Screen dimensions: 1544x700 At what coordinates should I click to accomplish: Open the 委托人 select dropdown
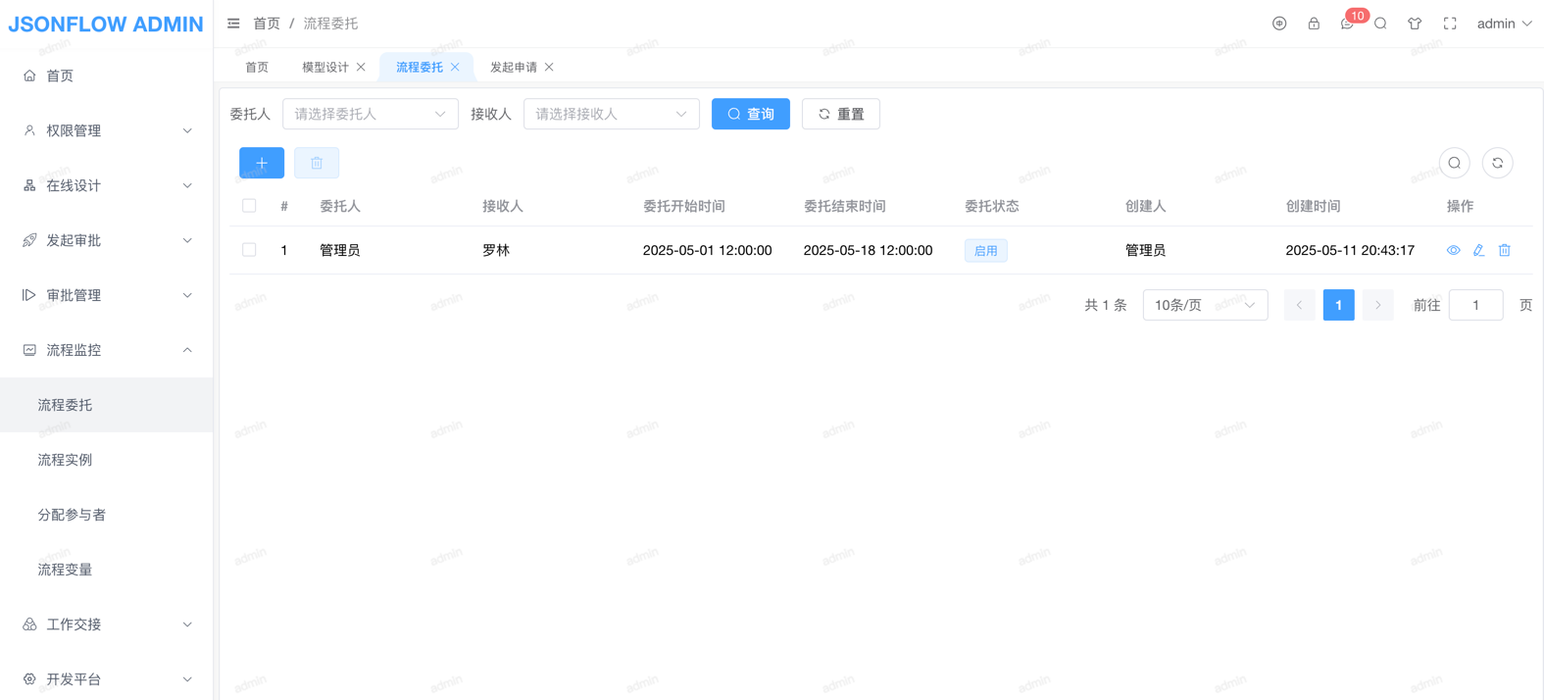pyautogui.click(x=370, y=114)
